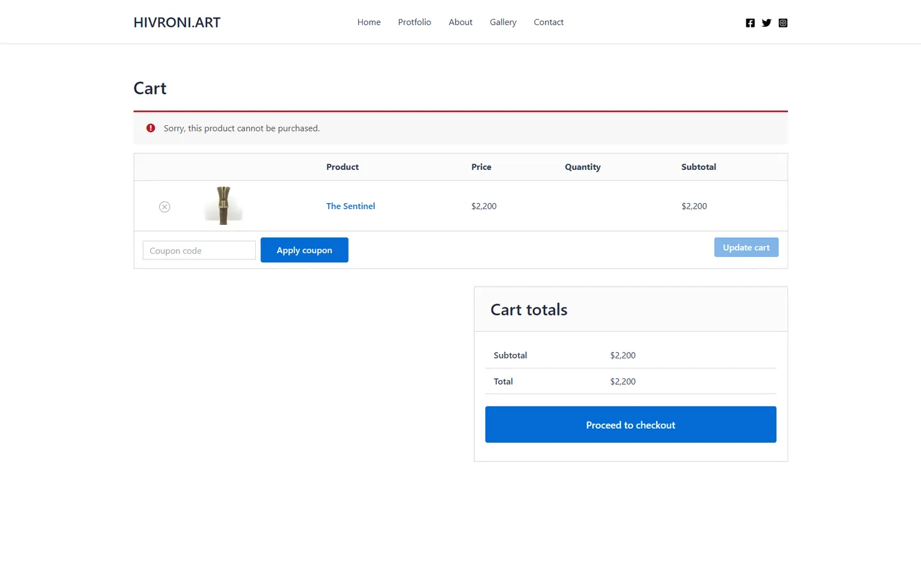This screenshot has width=921, height=575.
Task: Click the Cart totals heading
Action: 529,310
